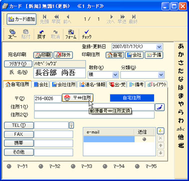Click the Japan map icon beside 住所1

coord(160,107)
